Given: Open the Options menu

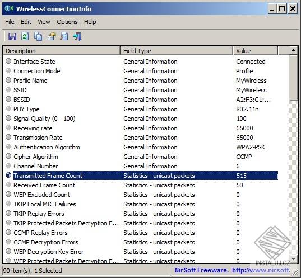Looking at the screenshot, I should point(67,22).
